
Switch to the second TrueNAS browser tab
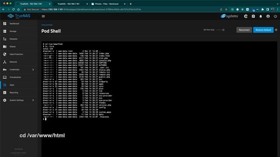click(70, 4)
